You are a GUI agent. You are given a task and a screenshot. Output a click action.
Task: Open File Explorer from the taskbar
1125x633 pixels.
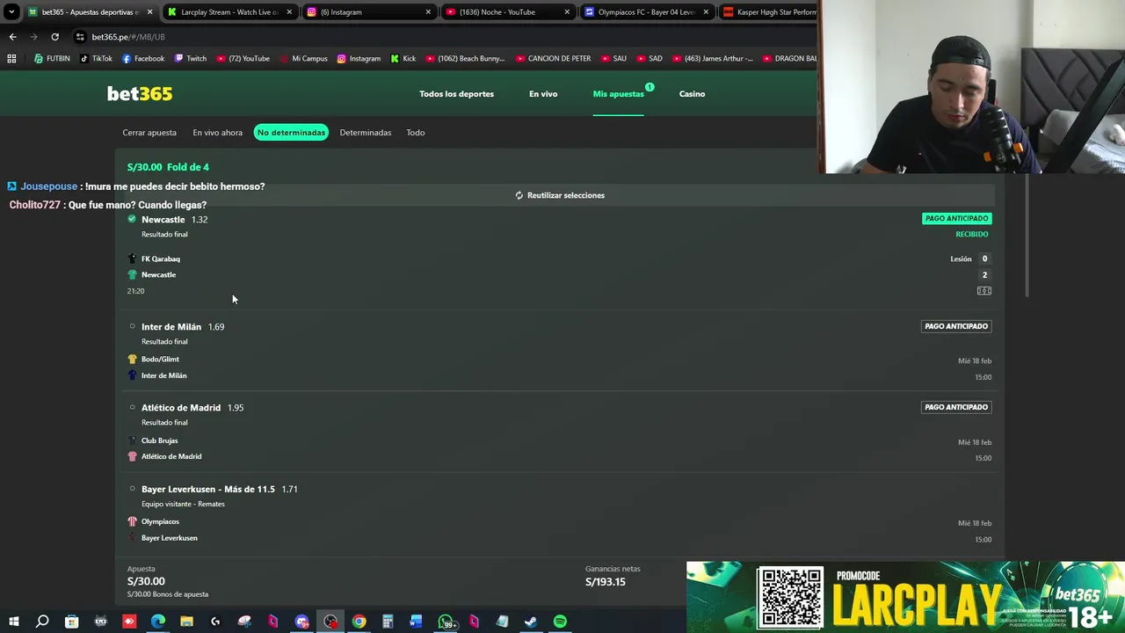pyautogui.click(x=186, y=622)
